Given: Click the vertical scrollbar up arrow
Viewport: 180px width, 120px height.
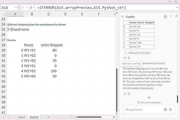Looking at the screenshot, I should tap(117, 13).
